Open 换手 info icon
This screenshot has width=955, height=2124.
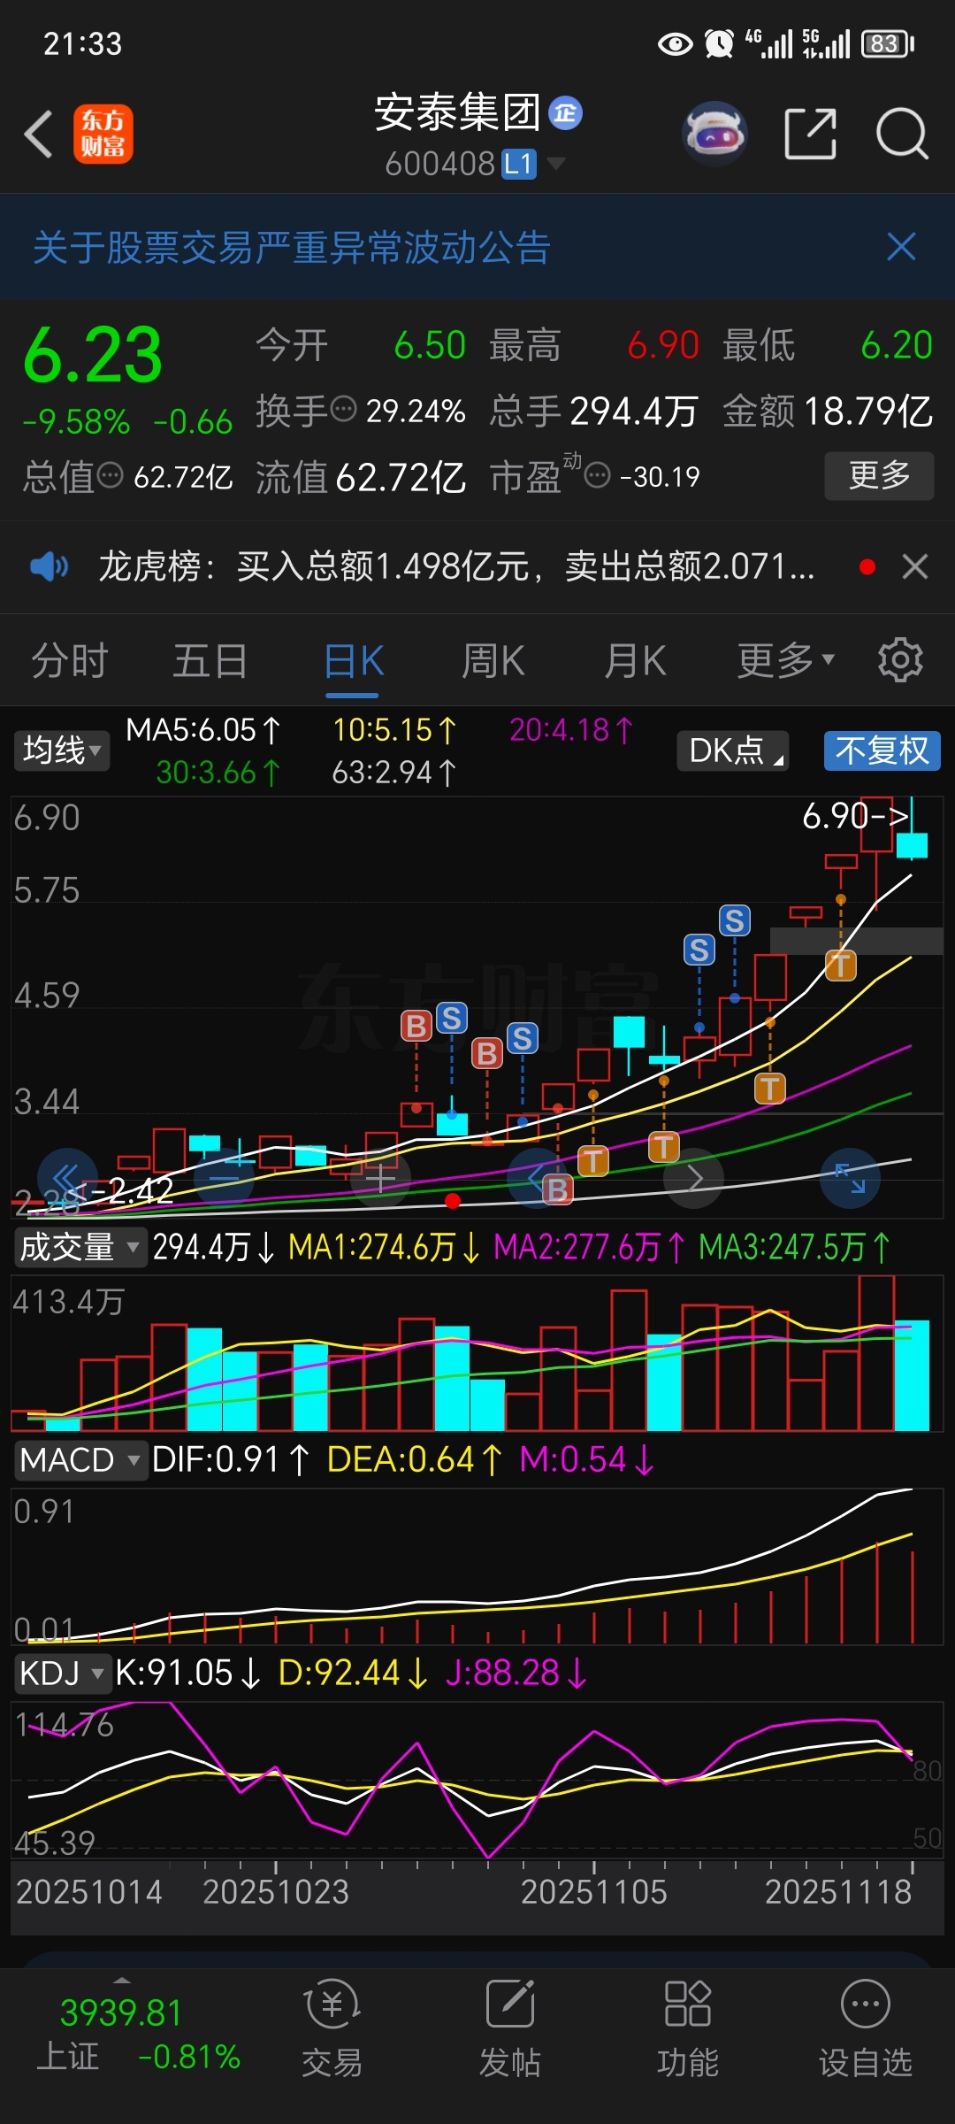click(x=343, y=410)
